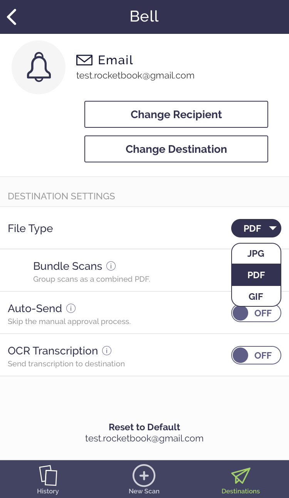
Task: Choose JPG from file type list
Action: 256,254
